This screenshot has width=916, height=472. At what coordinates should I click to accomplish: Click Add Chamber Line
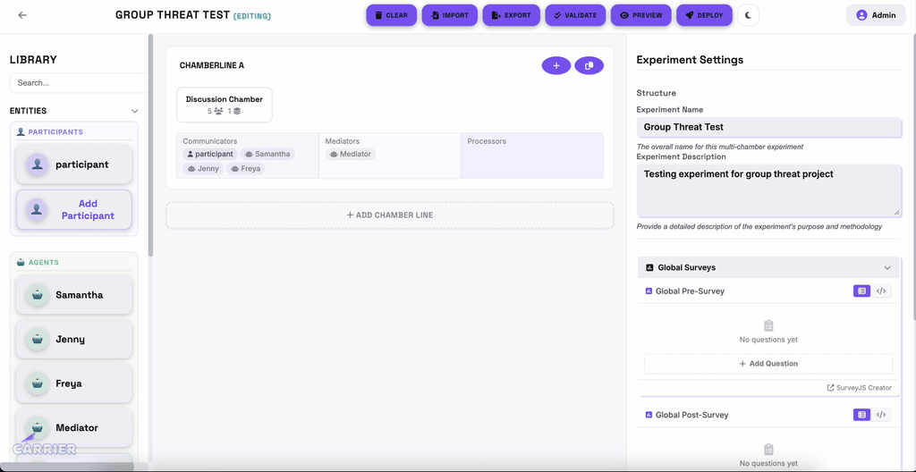(x=390, y=215)
